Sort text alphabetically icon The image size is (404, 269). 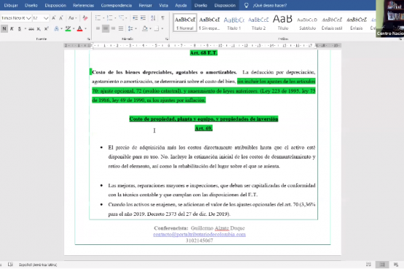click(x=154, y=17)
